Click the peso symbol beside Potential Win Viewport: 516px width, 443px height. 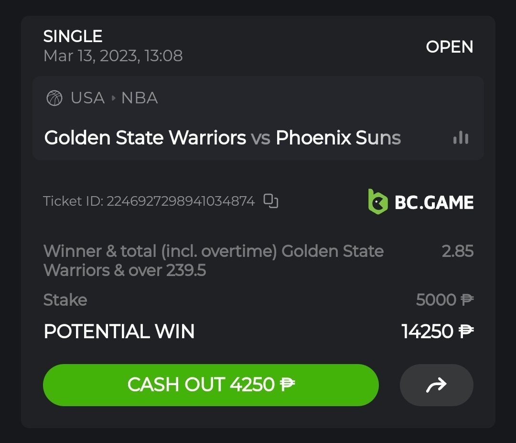coord(466,331)
